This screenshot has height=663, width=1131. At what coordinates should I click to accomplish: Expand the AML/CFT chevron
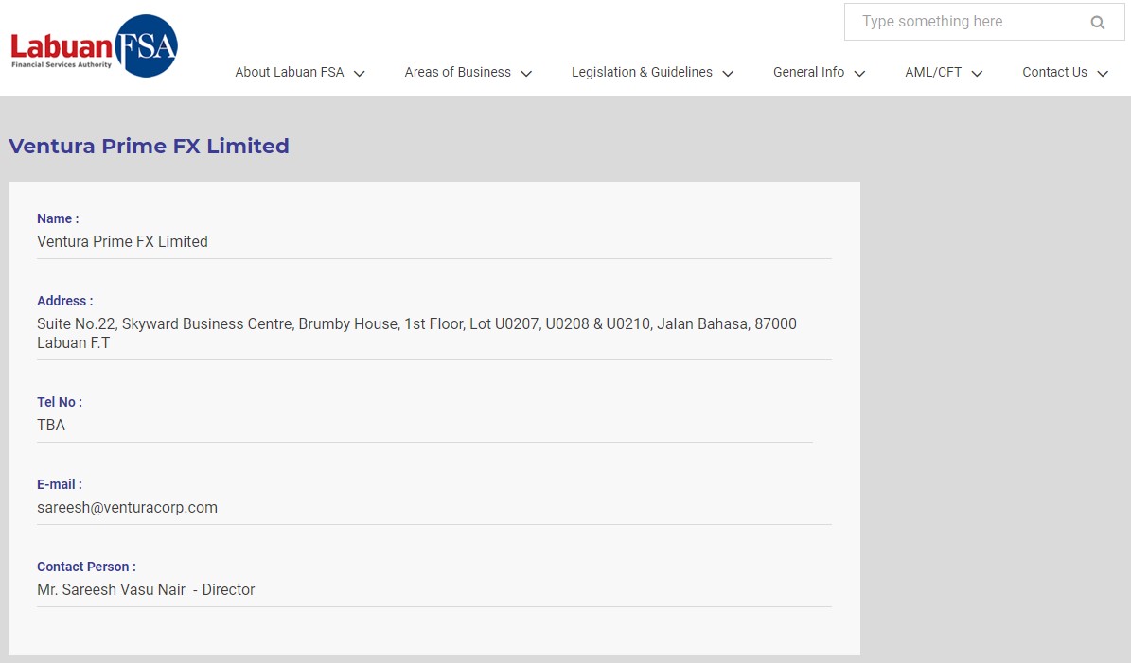(x=978, y=74)
